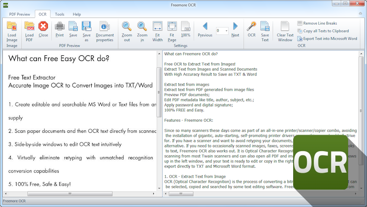Click the Load Image icon

point(12,26)
